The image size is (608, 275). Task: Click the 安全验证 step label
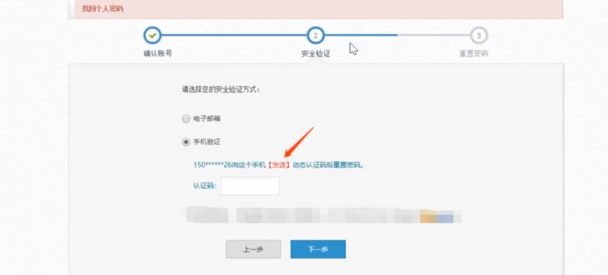[x=316, y=54]
